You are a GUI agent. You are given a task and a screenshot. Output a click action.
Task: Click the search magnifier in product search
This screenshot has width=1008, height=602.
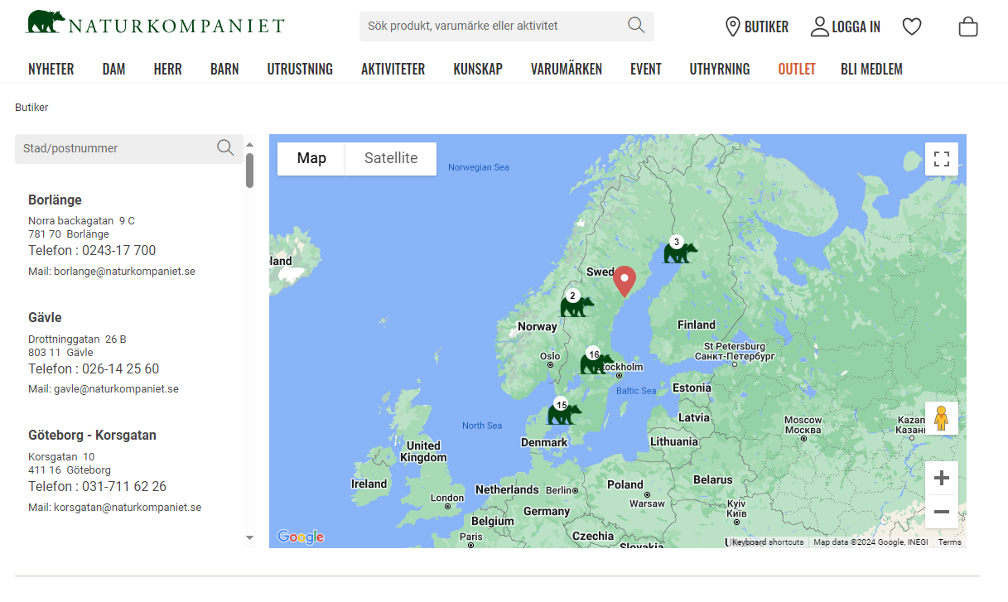coord(636,26)
